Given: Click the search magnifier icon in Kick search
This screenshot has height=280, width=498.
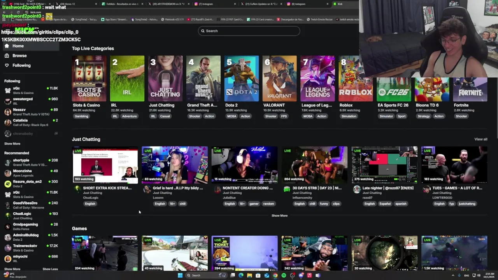Looking at the screenshot, I should pos(203,31).
